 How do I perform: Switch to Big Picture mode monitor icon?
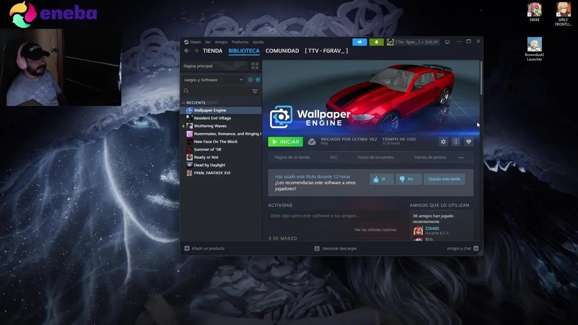(447, 42)
